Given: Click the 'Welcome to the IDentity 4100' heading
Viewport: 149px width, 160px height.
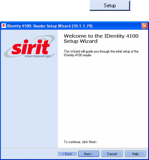Looking at the screenshot, I should click(x=101, y=38).
